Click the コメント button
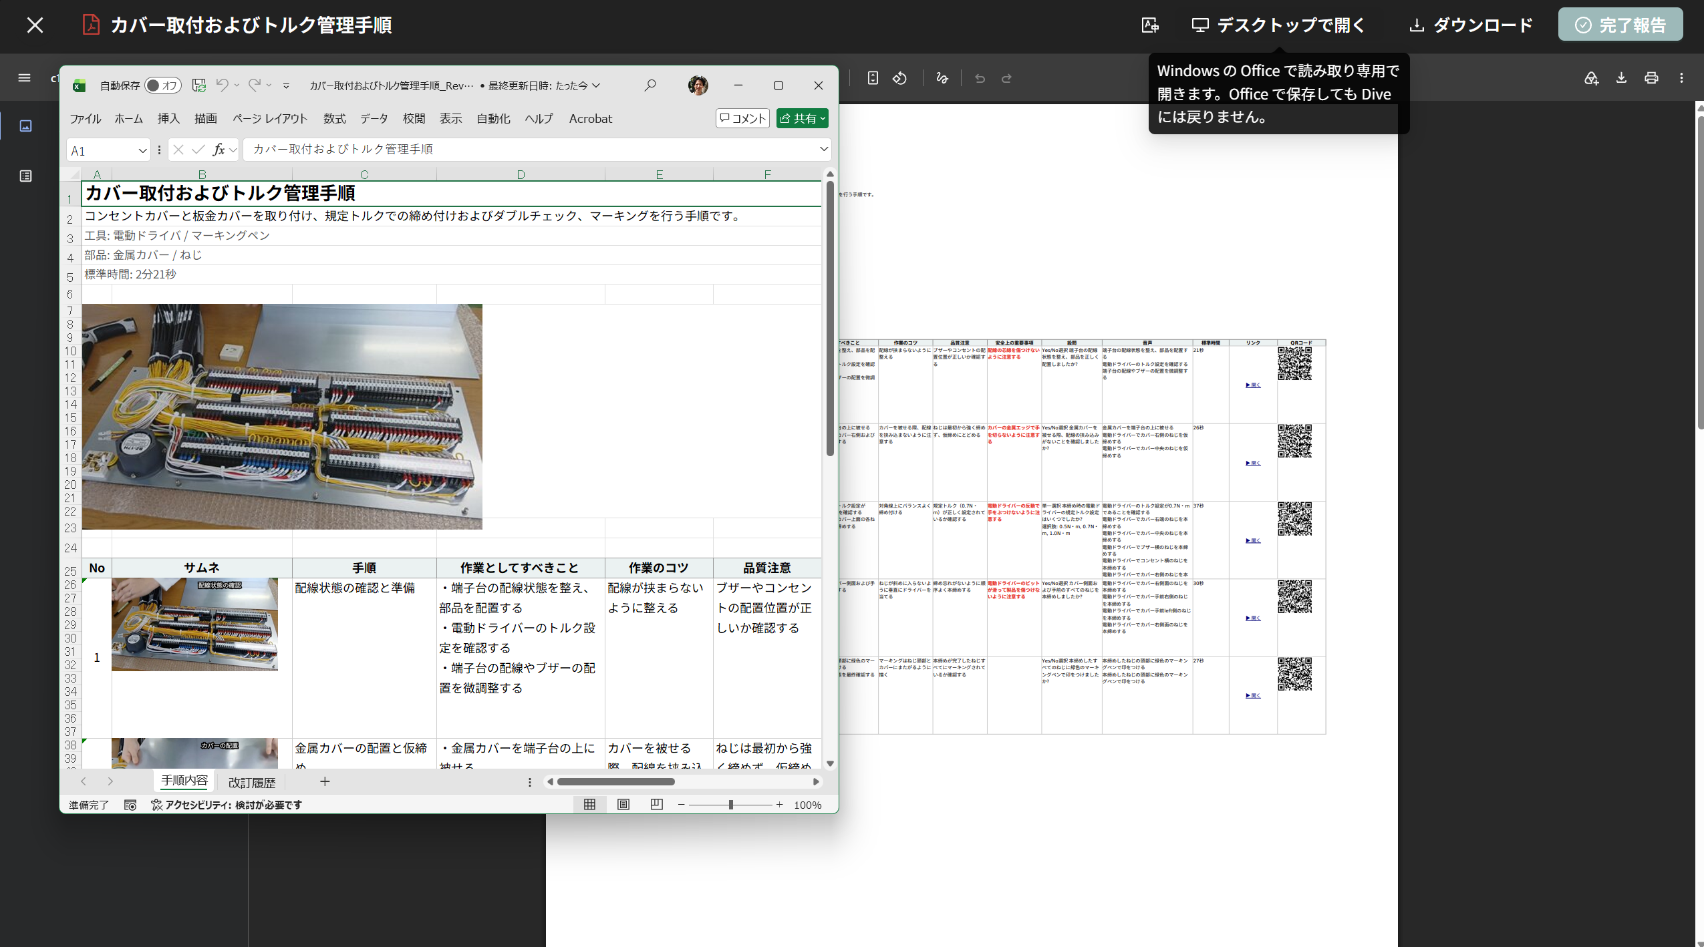The width and height of the screenshot is (1704, 947). [x=742, y=118]
